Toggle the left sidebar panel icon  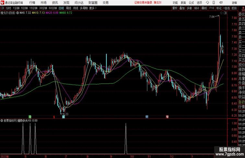click(2, 8)
